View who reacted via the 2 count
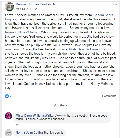The image size is (120, 138). click(11, 96)
